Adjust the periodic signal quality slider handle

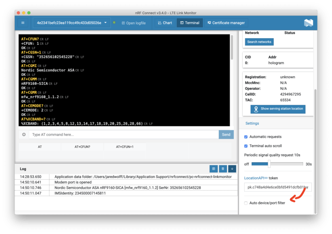point(269,164)
